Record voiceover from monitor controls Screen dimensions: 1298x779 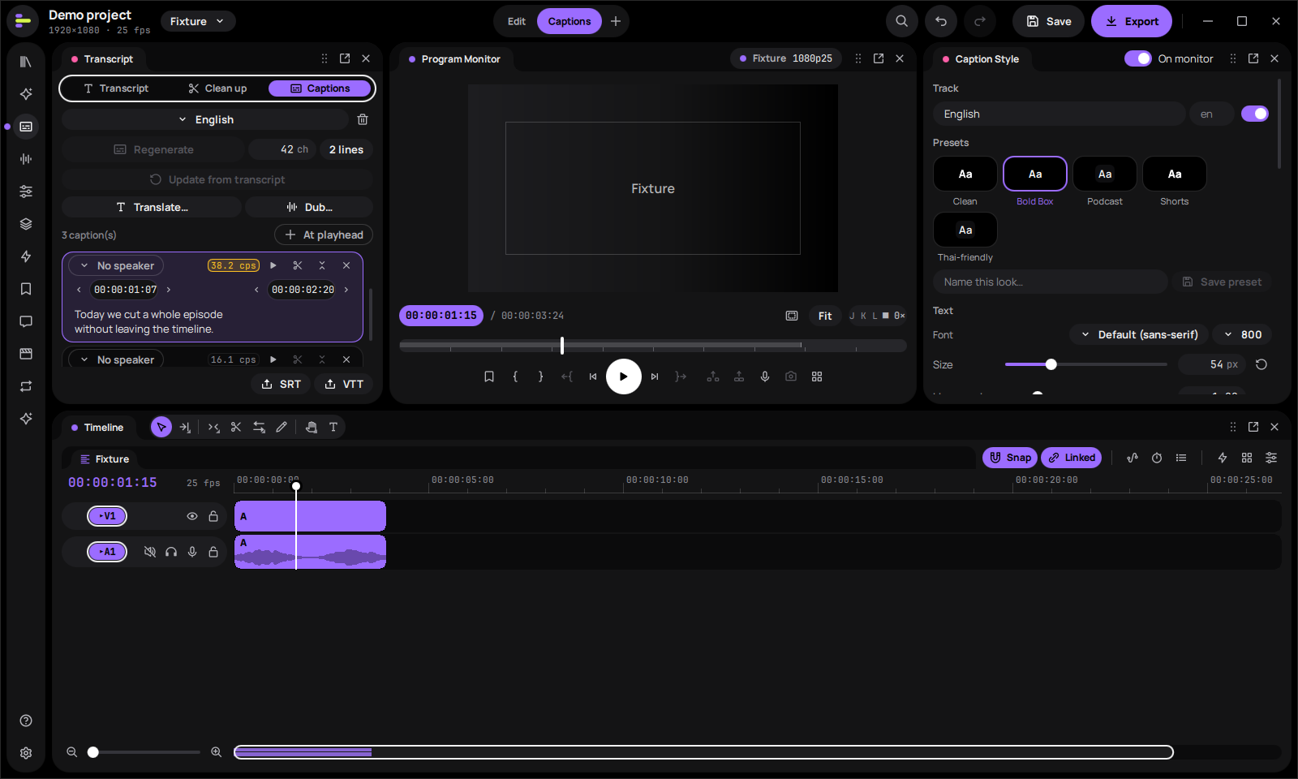765,377
